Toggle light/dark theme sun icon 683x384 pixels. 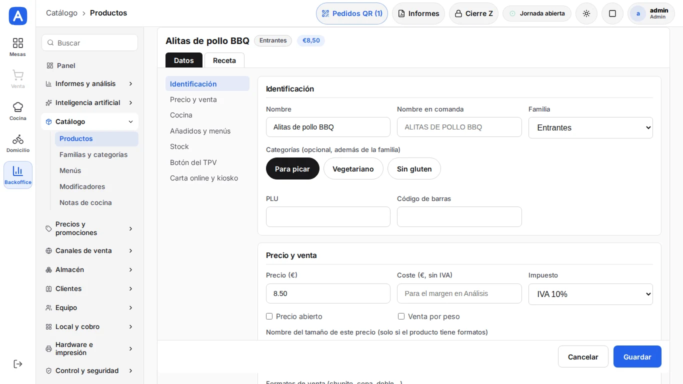pos(586,13)
